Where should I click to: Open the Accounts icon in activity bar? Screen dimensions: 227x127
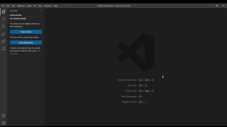coord(4,116)
